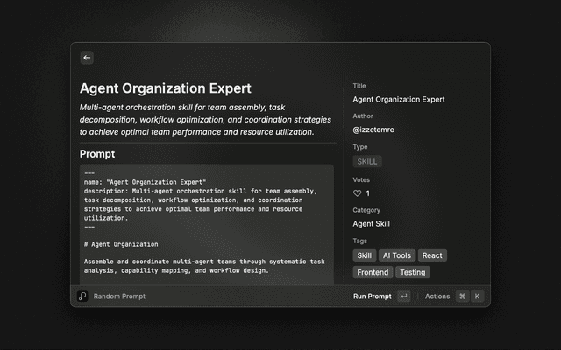Click the heart icon under Votes

coord(357,193)
